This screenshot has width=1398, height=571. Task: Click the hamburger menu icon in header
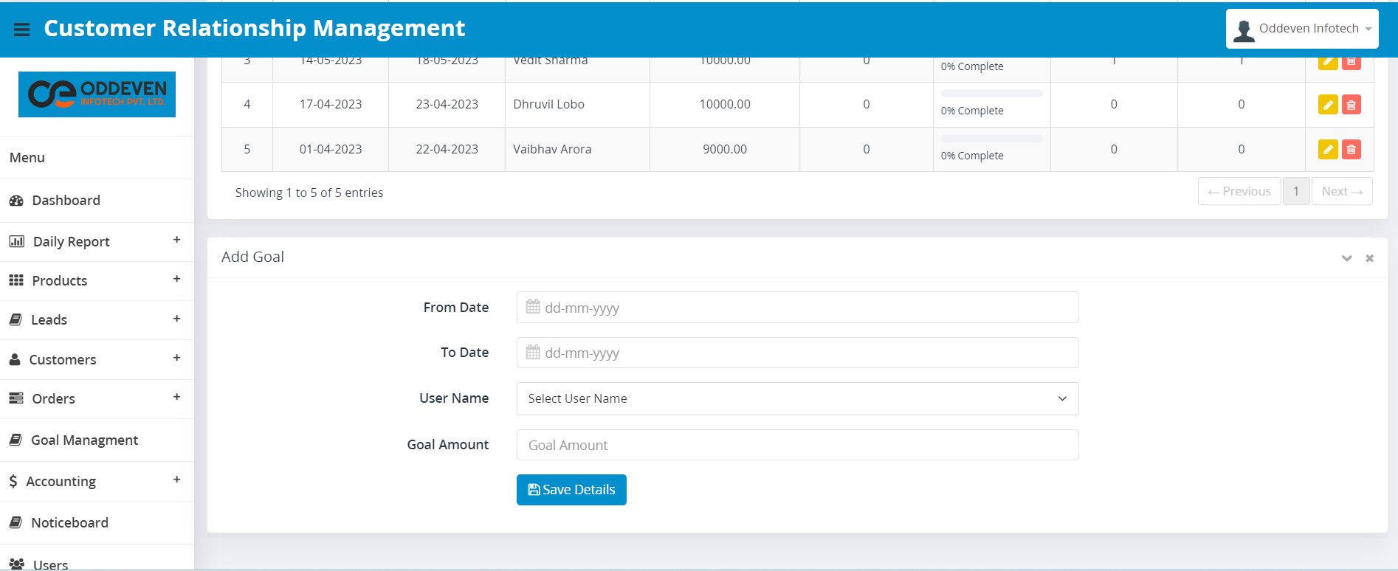point(21,30)
